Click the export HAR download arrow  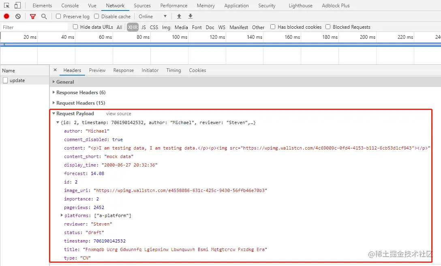click(191, 16)
